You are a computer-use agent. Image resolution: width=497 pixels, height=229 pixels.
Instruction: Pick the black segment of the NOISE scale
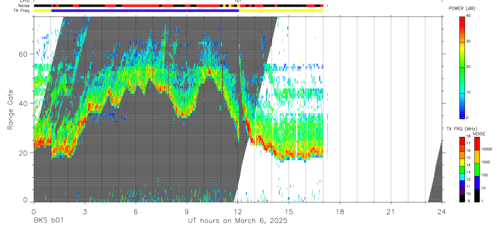[477, 195]
